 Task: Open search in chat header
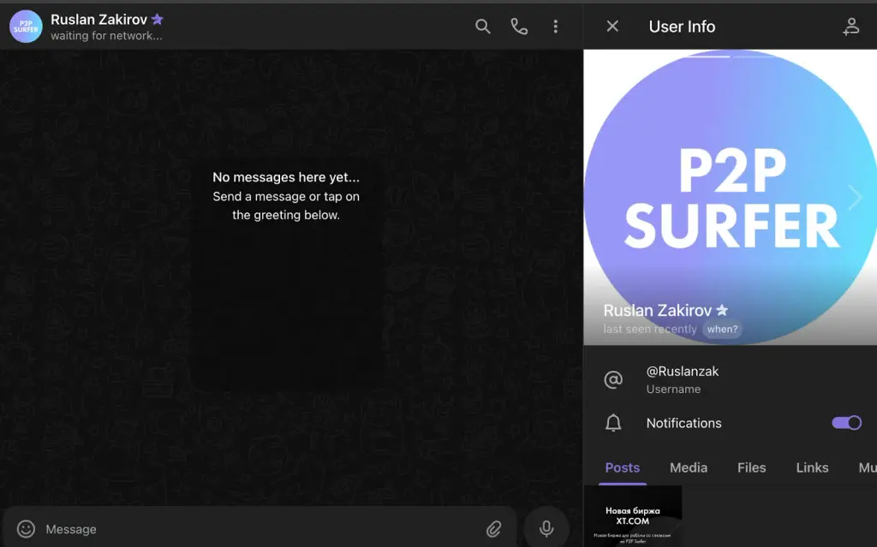point(483,27)
